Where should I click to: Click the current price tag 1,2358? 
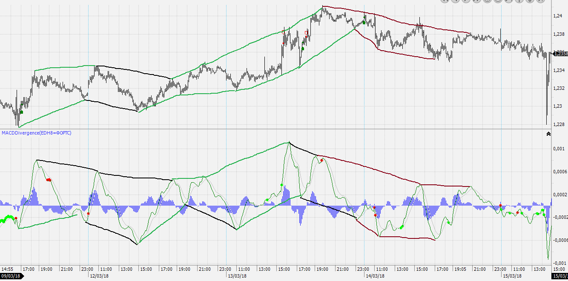pos(560,54)
